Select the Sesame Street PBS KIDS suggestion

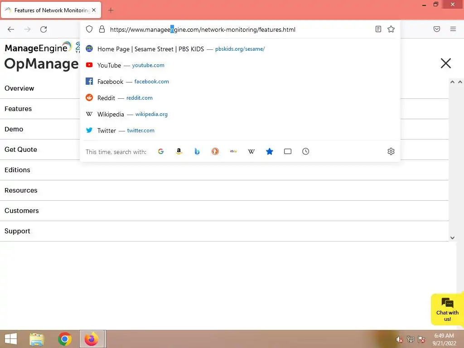[240, 49]
